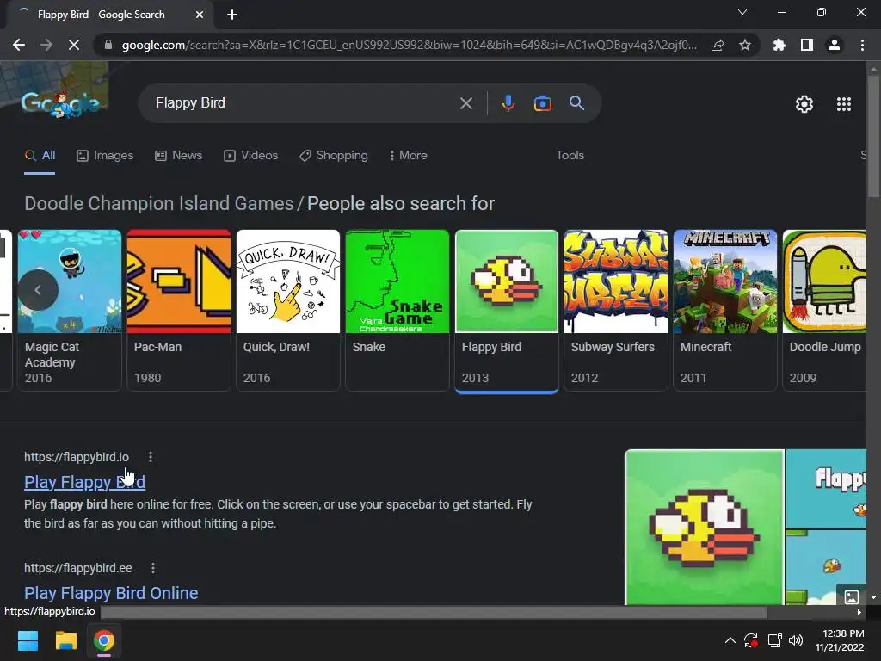
Task: Select the Flappy Bird 2013 card
Action: point(506,310)
